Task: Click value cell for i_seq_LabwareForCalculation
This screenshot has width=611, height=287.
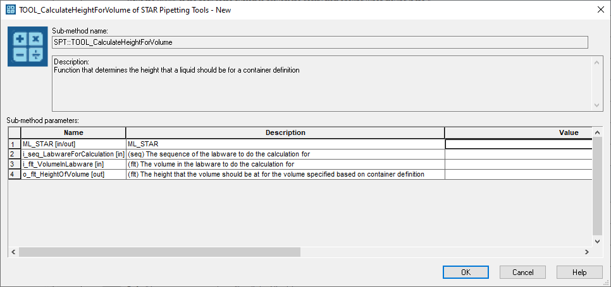Action: (x=519, y=154)
